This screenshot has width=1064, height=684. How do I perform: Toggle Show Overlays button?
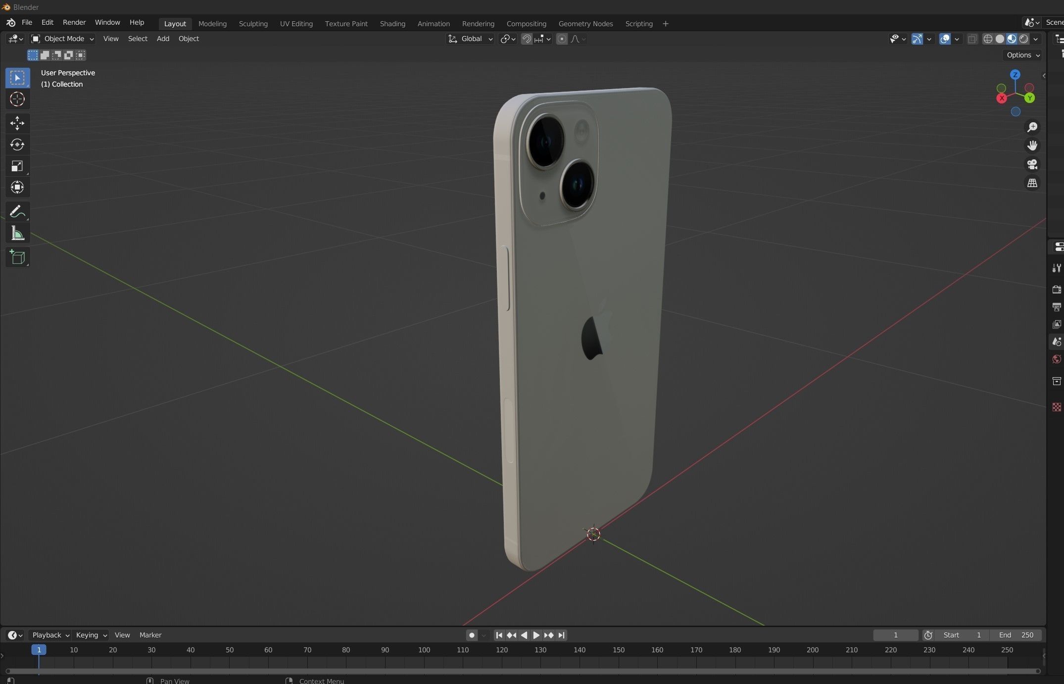pos(945,39)
